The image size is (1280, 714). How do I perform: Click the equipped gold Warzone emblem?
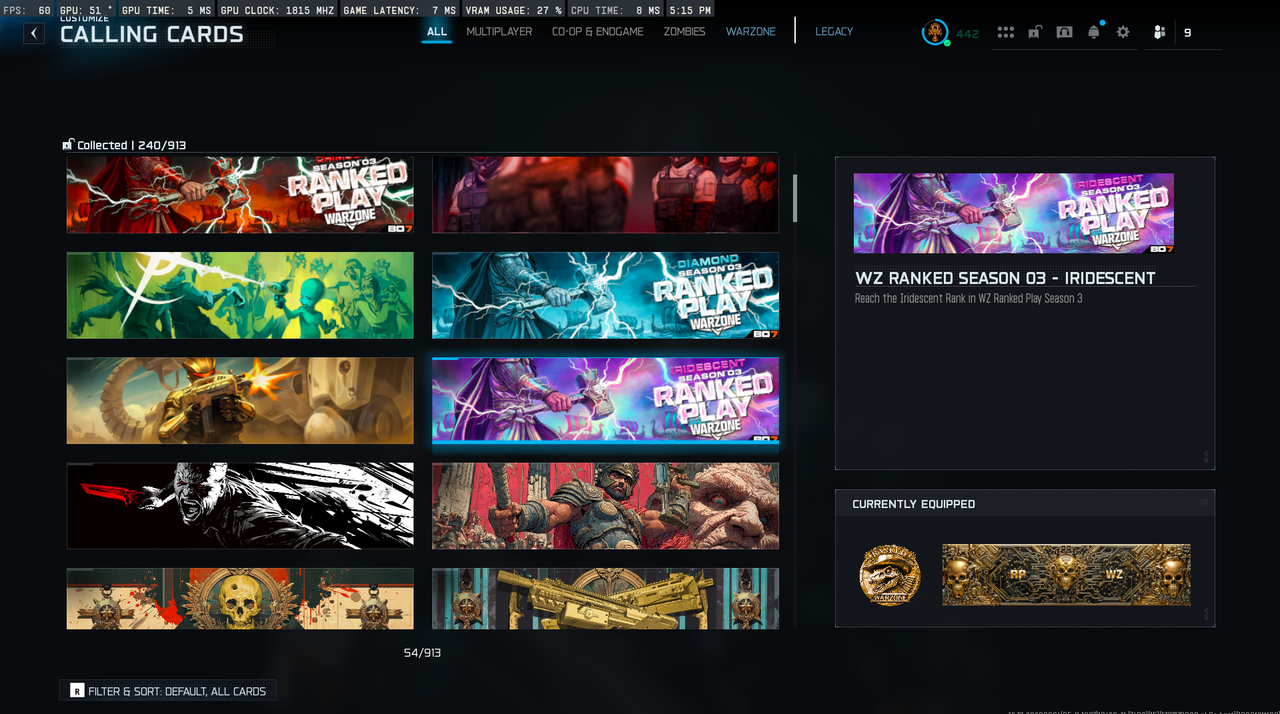pyautogui.click(x=890, y=575)
